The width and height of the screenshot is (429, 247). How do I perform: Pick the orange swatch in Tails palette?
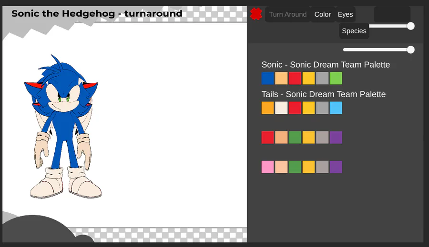point(267,108)
